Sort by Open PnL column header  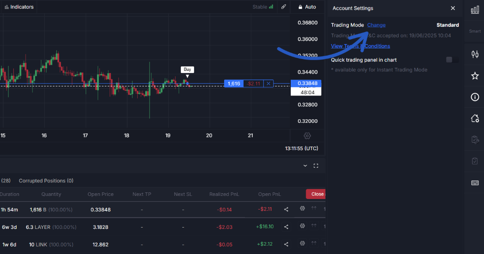click(270, 194)
